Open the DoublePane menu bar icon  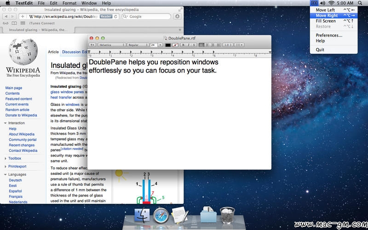pos(314,3)
